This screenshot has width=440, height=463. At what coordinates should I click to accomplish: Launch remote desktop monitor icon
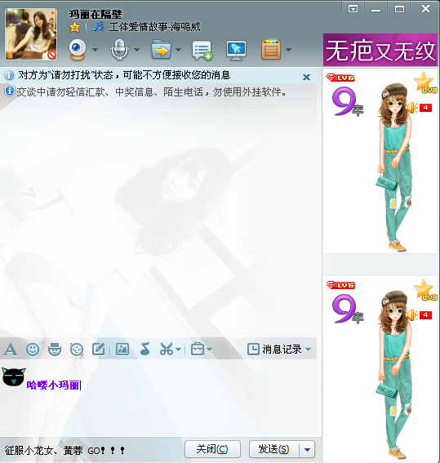(x=236, y=50)
